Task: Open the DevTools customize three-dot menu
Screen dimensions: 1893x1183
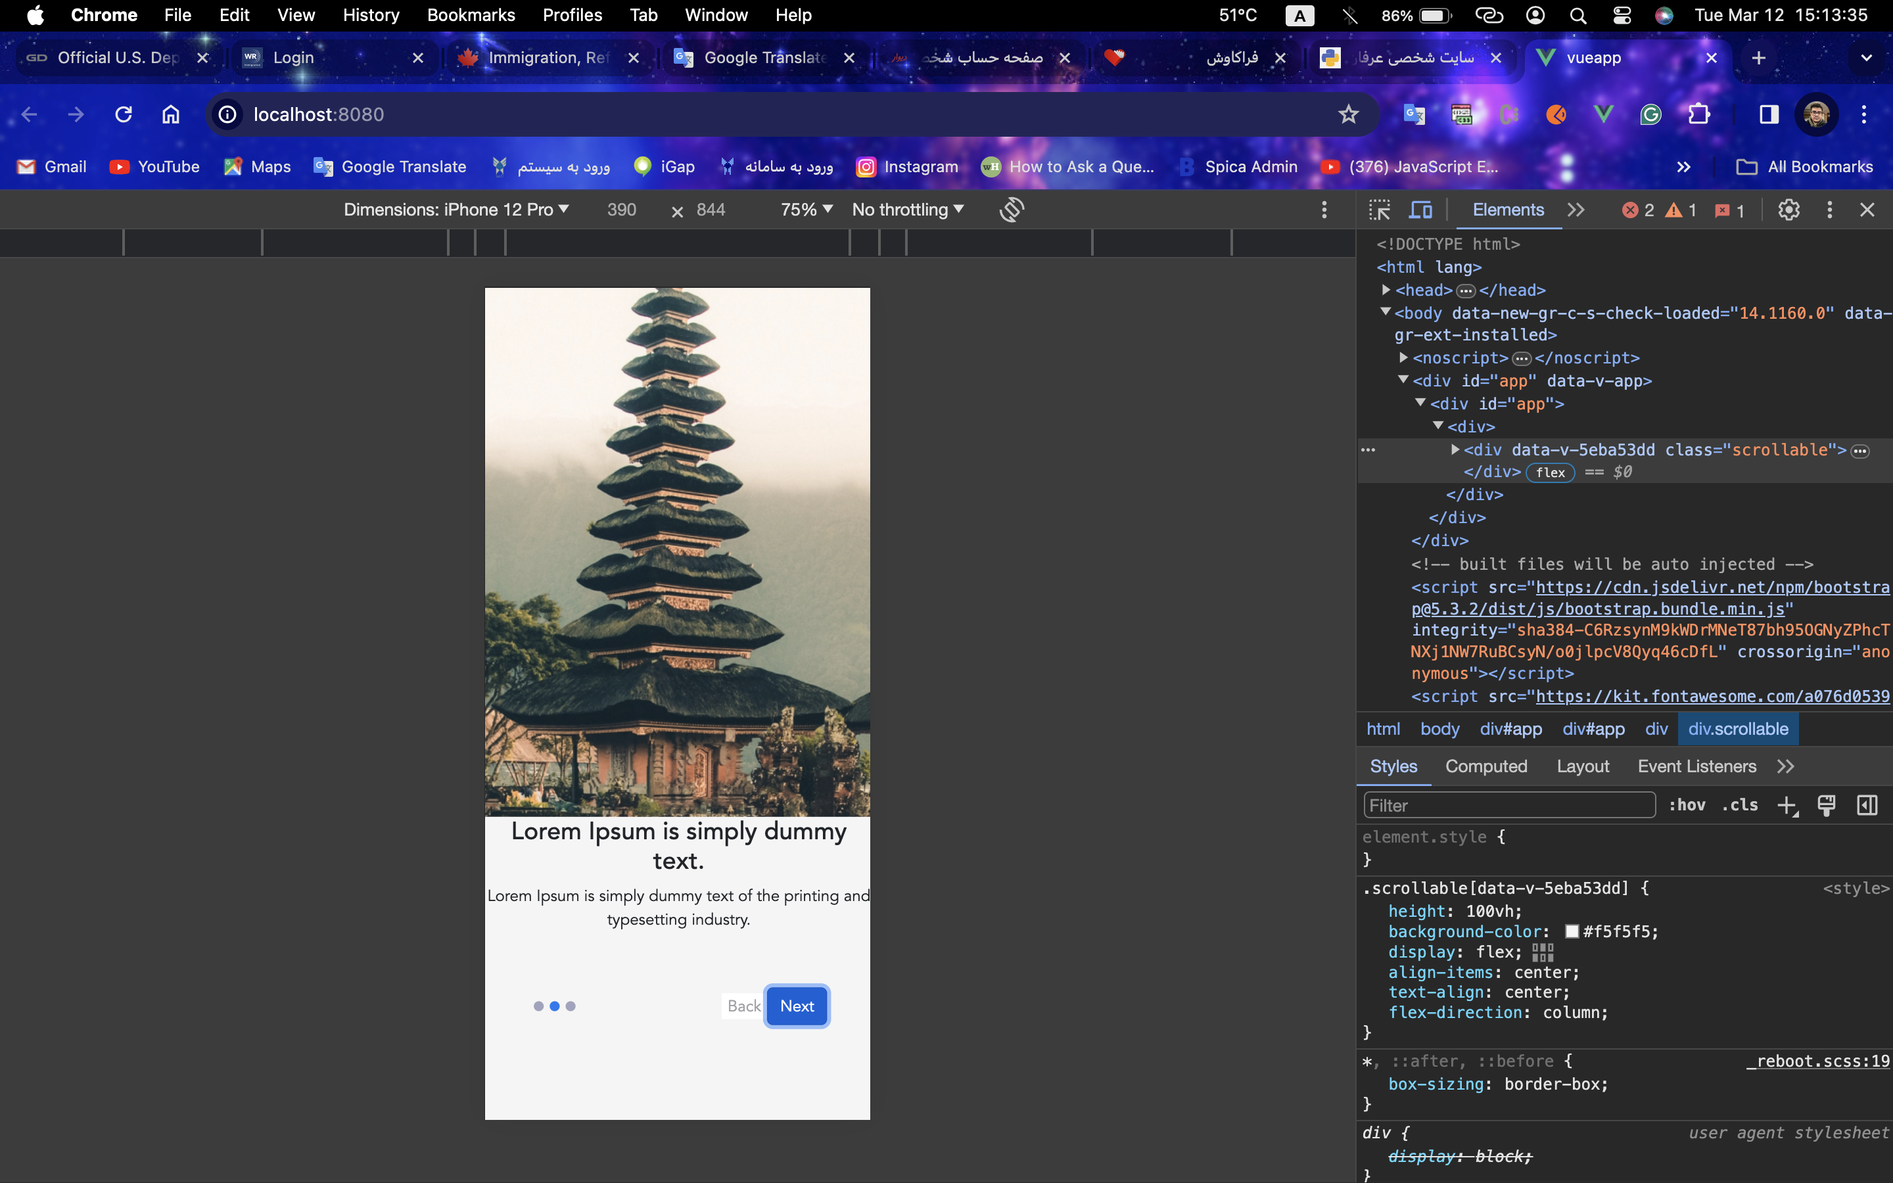Action: [1829, 210]
